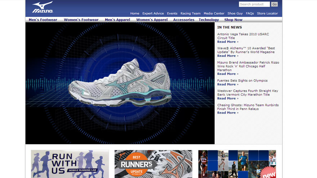317x178 pixels.
Task: Open the Store Locator
Action: click(x=267, y=13)
